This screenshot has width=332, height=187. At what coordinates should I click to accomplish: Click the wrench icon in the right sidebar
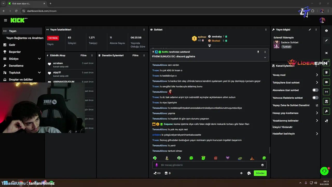pyautogui.click(x=326, y=111)
